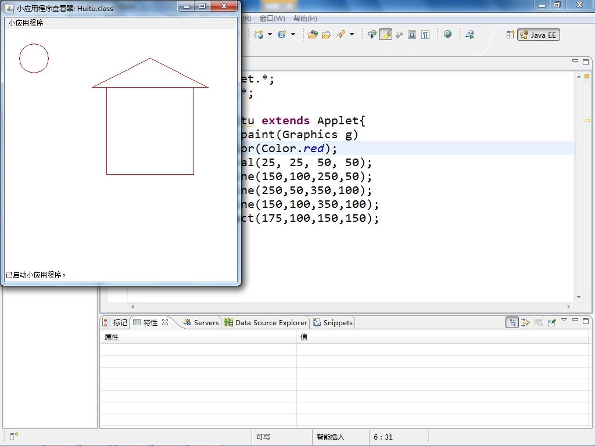Viewport: 595px width, 446px height.
Task: Open the 小应用程序 menu in the applet viewer
Action: tap(26, 23)
